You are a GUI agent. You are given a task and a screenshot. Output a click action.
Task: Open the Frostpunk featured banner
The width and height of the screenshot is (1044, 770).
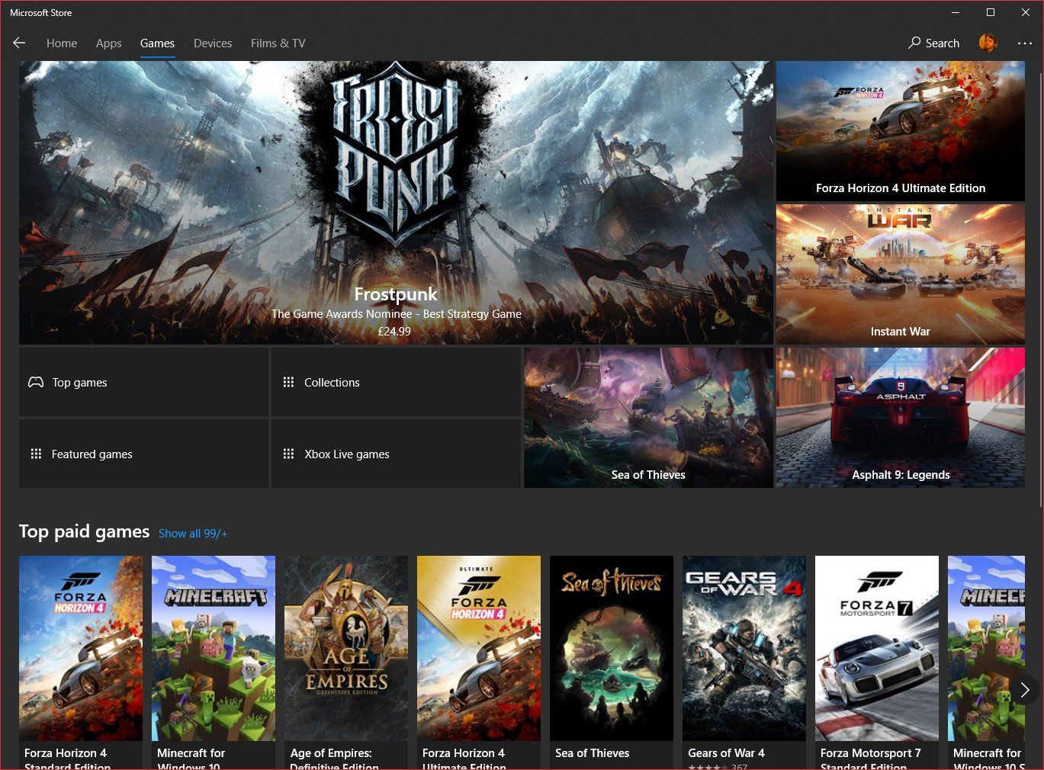click(x=395, y=202)
